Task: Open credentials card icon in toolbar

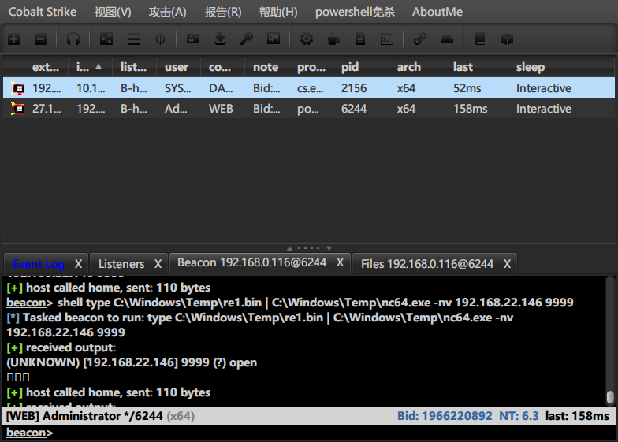Action: pos(193,39)
